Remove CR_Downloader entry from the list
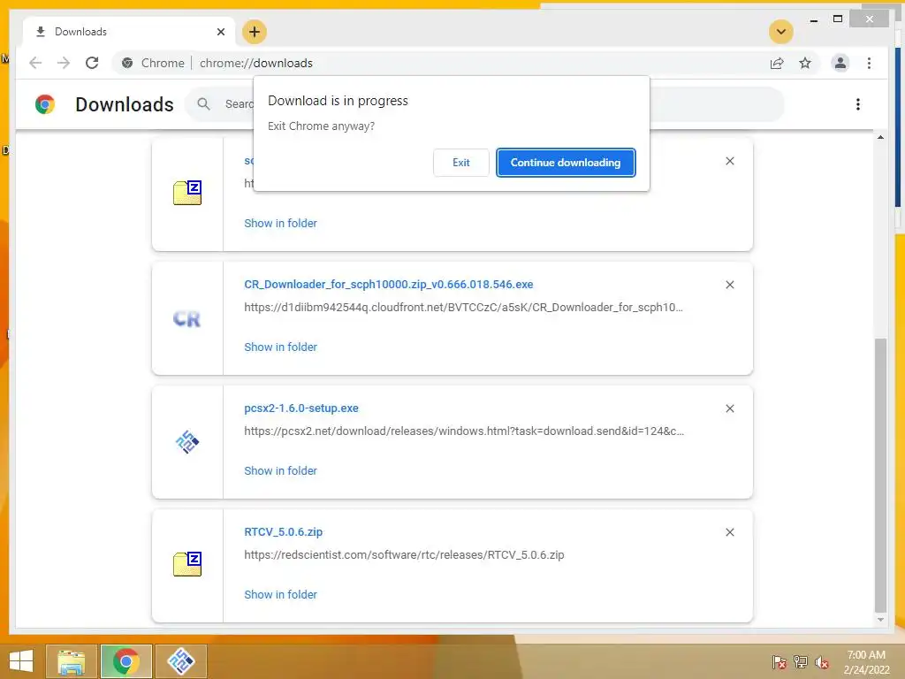This screenshot has height=679, width=905. [729, 285]
